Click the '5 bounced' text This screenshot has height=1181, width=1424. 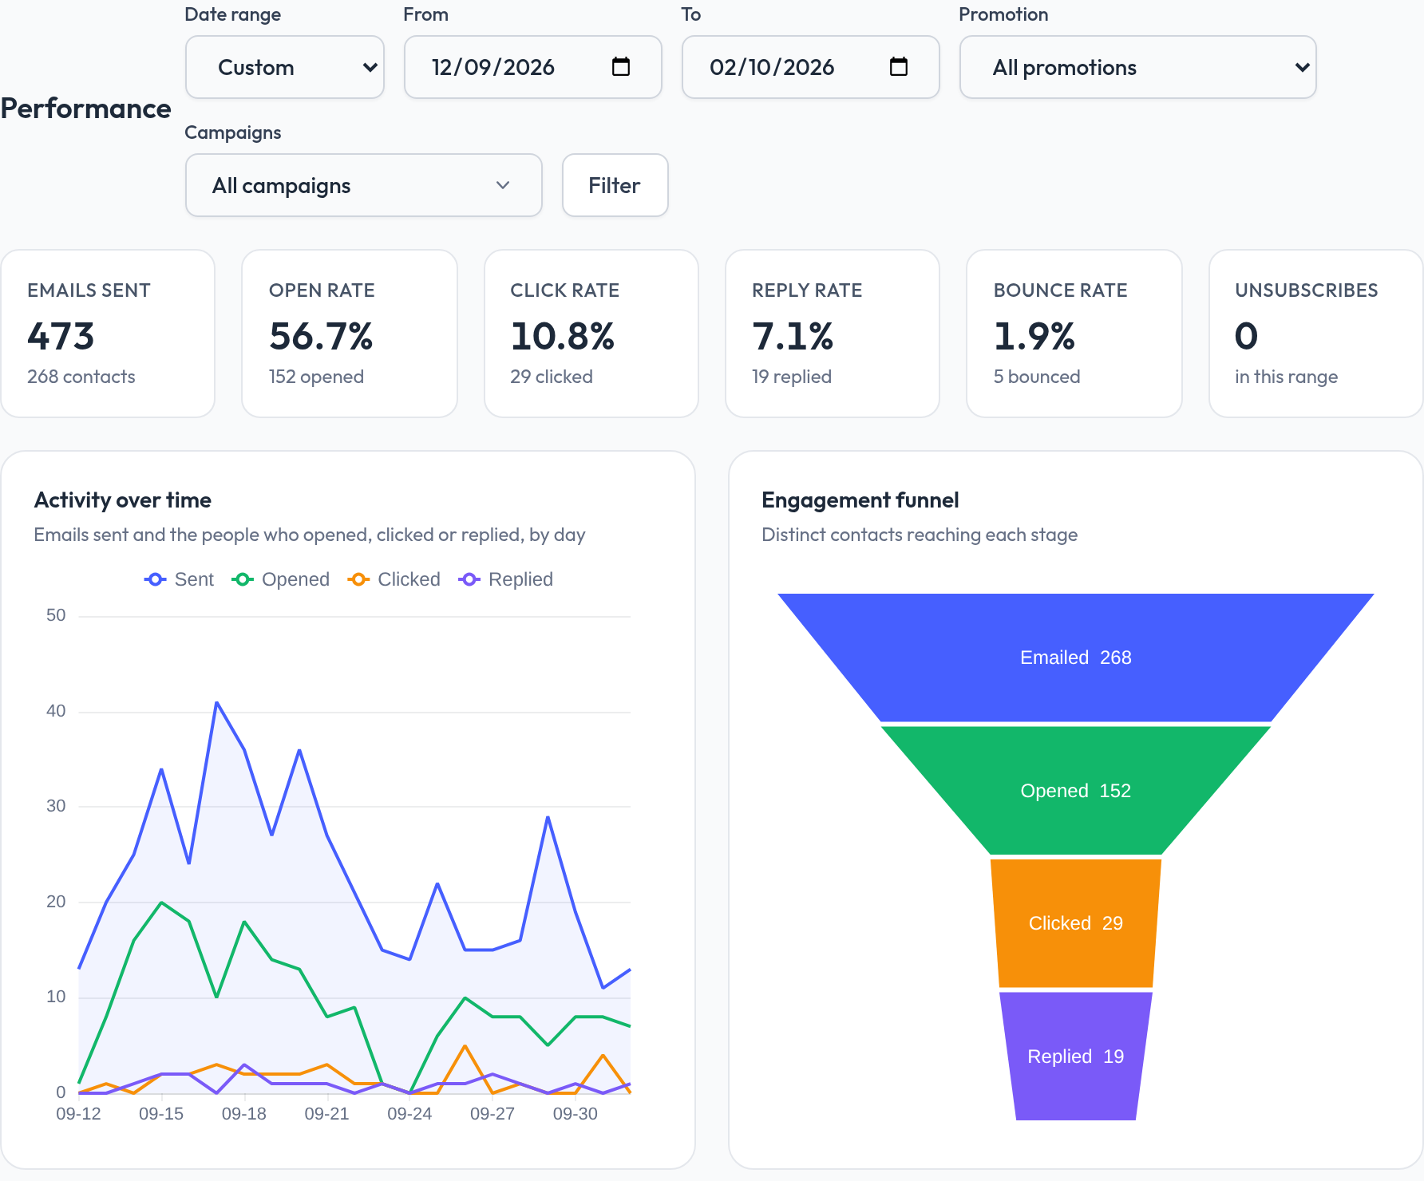click(x=1037, y=377)
